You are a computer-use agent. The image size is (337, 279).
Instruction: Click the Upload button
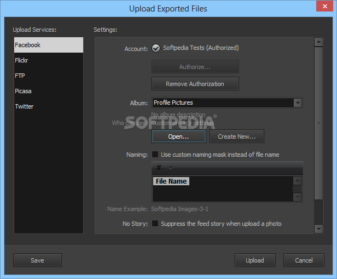[x=255, y=260]
